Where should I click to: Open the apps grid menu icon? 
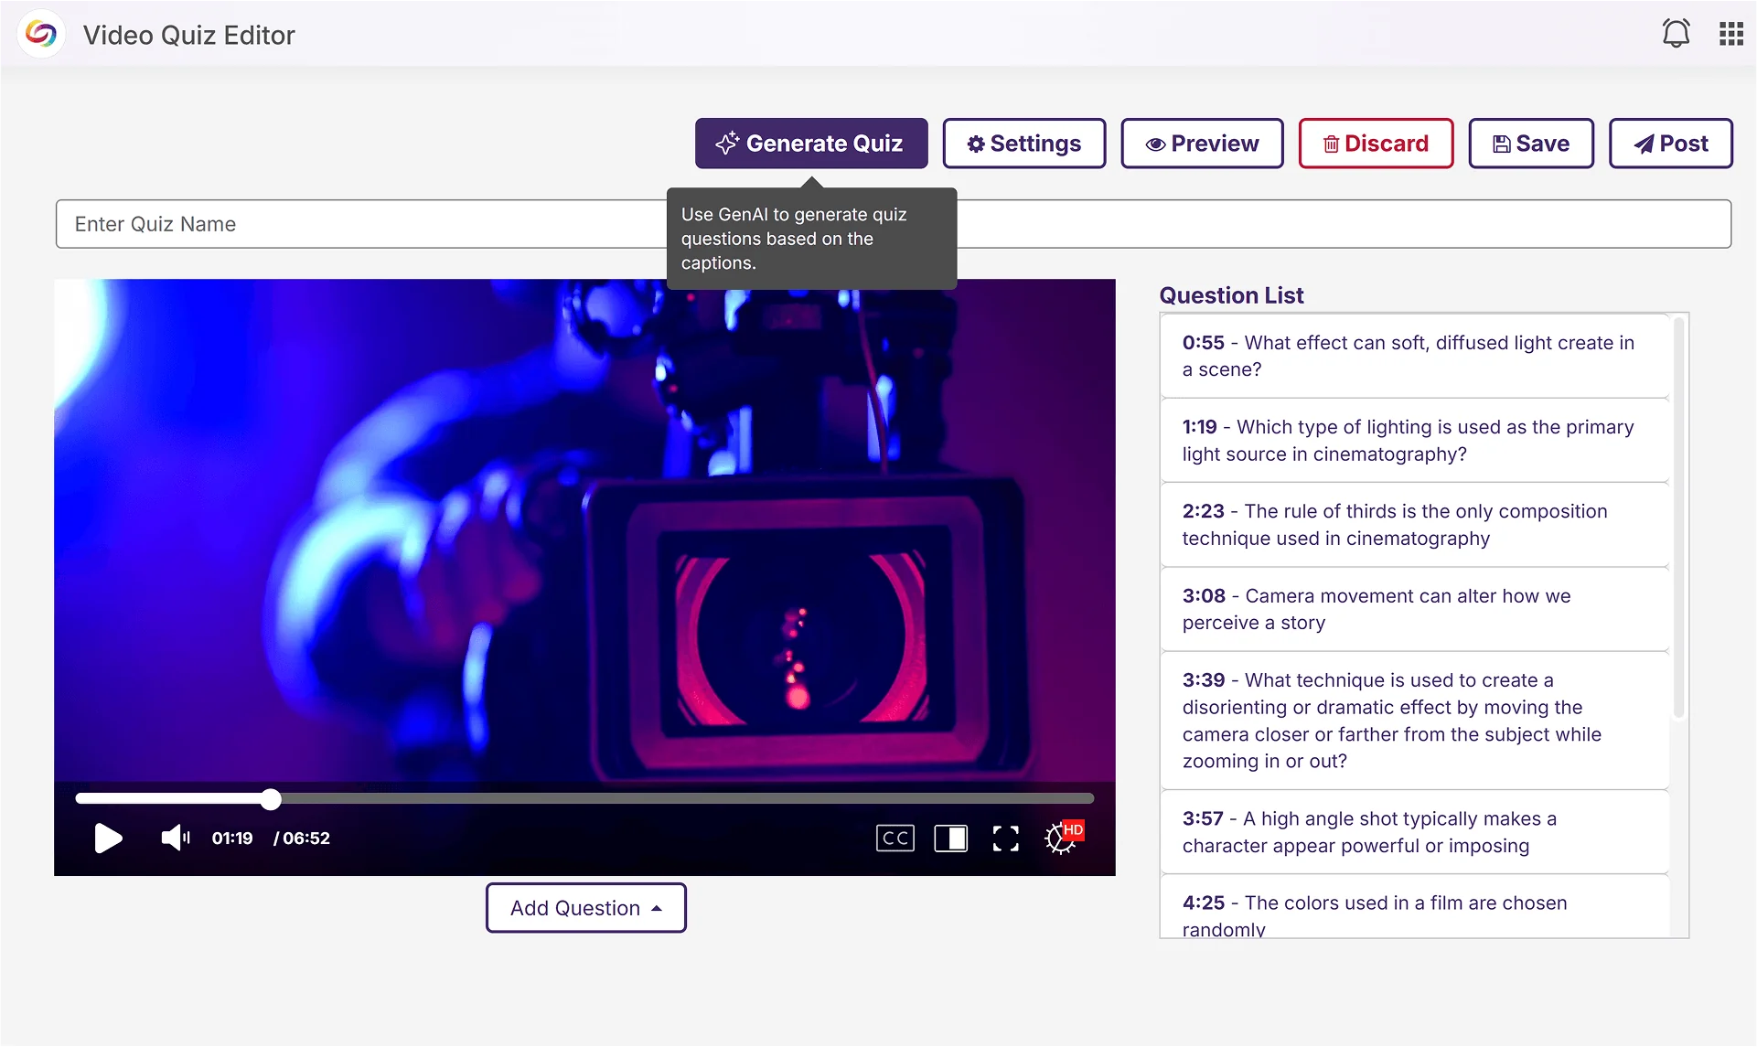point(1730,34)
